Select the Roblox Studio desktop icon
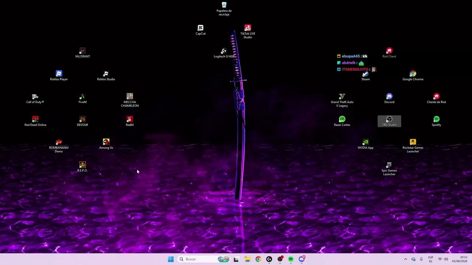The width and height of the screenshot is (472, 265). pos(106,76)
